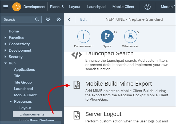Click the Server Logout file icon
176x124 pixels.
coord(77,115)
